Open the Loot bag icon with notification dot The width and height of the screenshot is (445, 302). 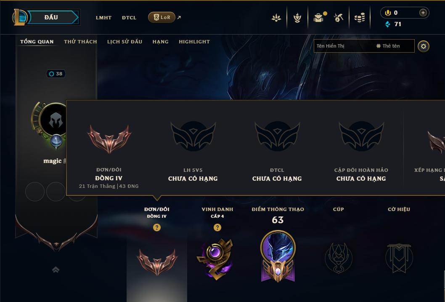tap(319, 18)
